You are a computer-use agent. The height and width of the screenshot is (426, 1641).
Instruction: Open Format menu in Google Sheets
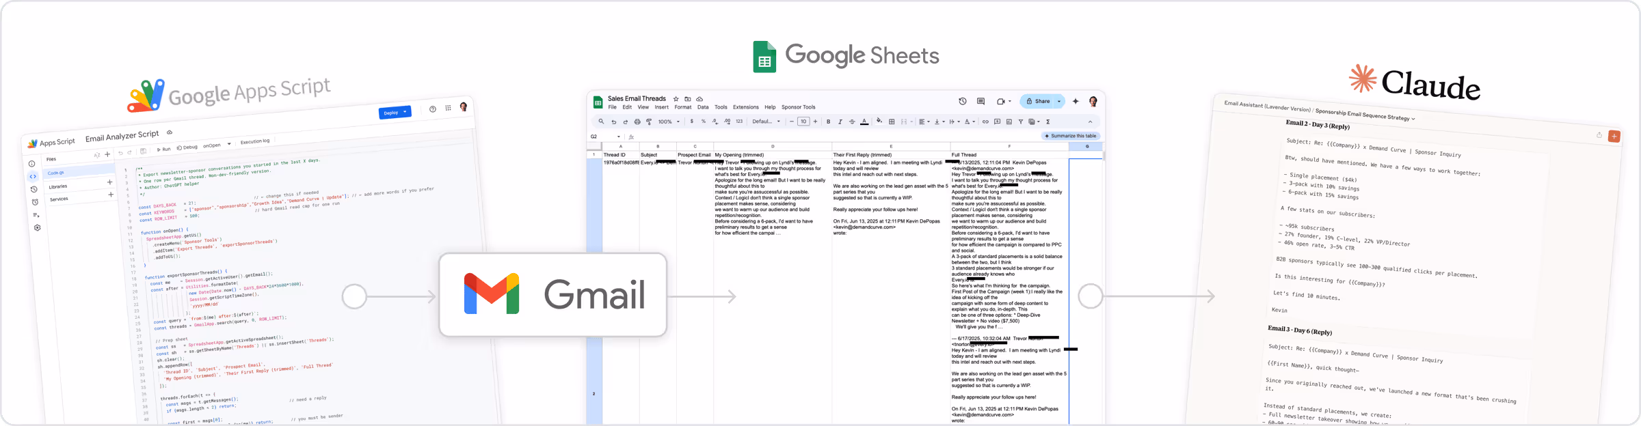(x=683, y=107)
